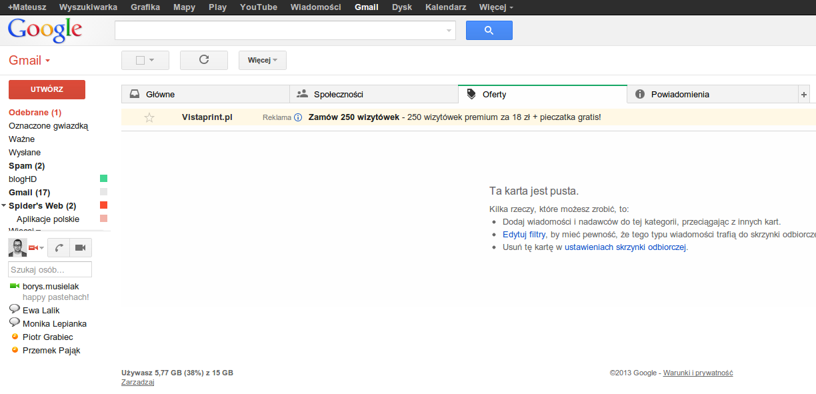
Task: Click the refresh inbox button
Action: [204, 60]
